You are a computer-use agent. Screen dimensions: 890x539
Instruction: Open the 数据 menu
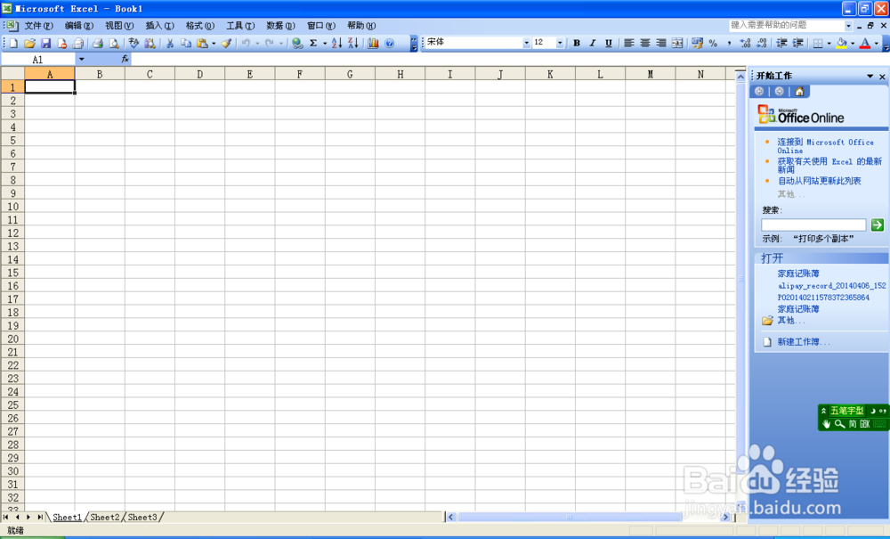tap(281, 26)
